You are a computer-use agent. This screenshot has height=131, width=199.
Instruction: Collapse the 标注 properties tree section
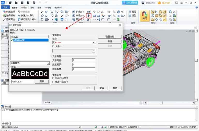pyautogui.click(x=3, y=73)
